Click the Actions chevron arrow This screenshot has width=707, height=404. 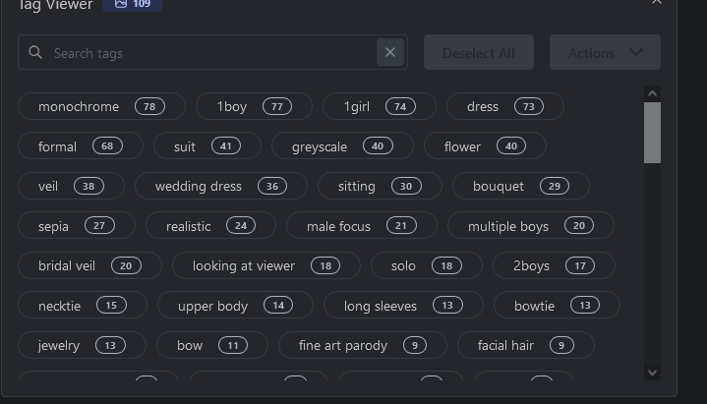pyautogui.click(x=636, y=53)
